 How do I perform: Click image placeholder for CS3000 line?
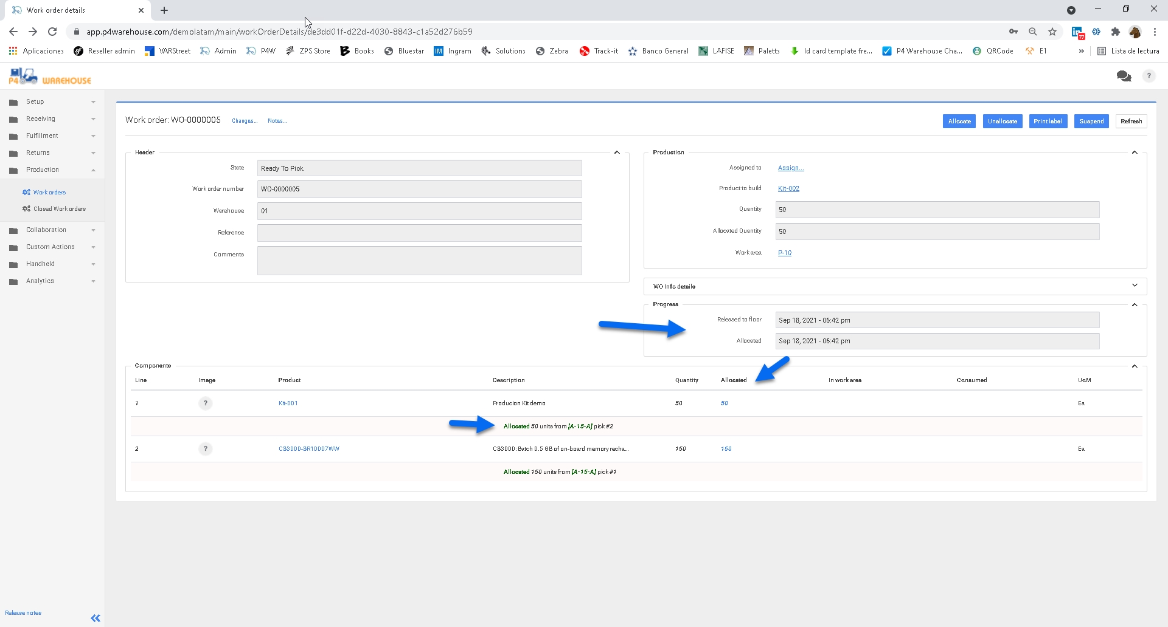206,449
